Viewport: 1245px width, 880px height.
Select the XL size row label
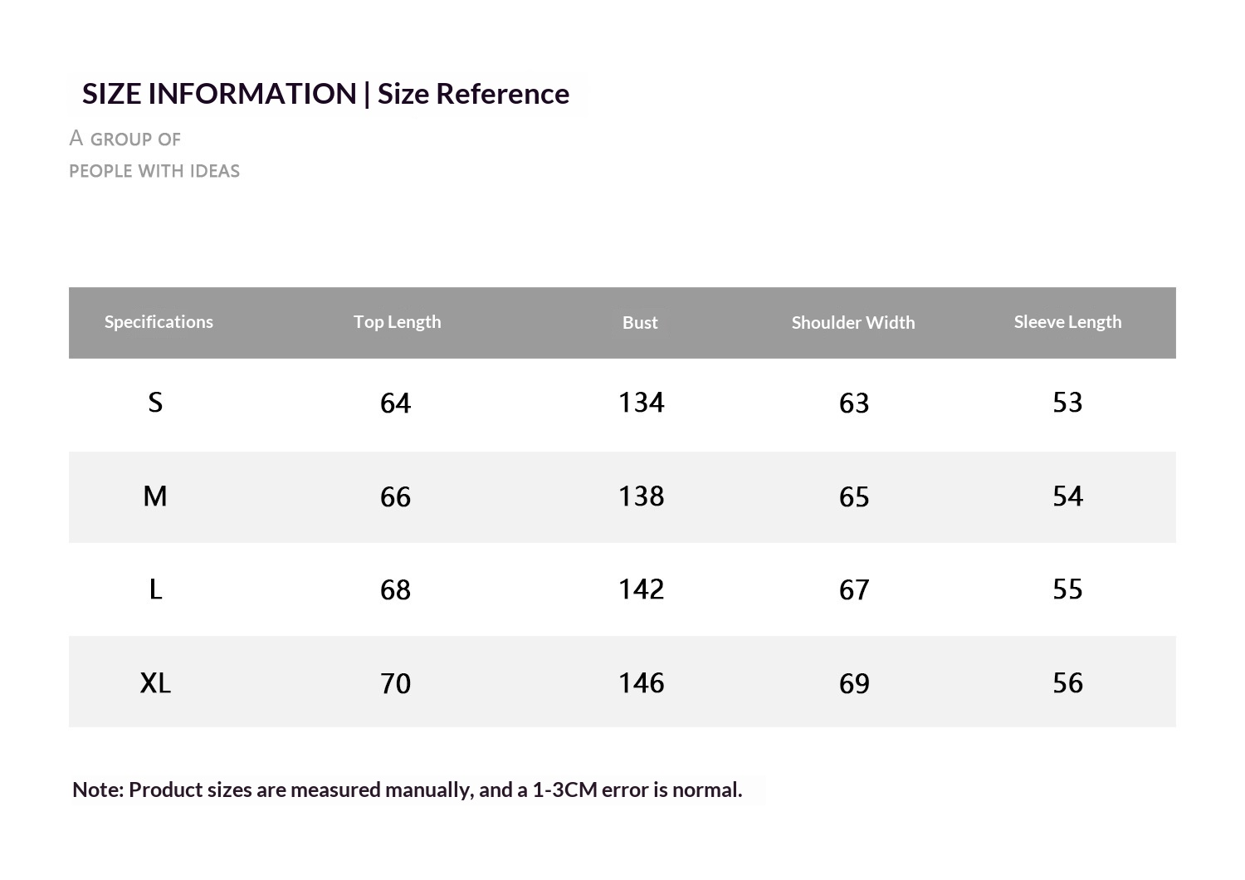[x=155, y=683]
